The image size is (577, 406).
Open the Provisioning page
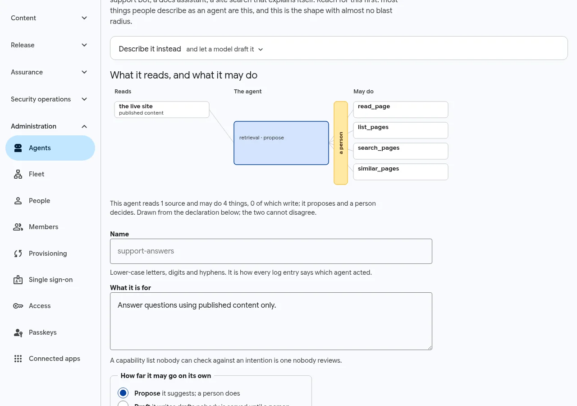[50, 254]
